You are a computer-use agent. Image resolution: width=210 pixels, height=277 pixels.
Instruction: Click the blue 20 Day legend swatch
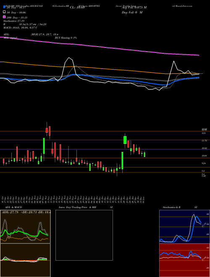[x=5, y=7]
